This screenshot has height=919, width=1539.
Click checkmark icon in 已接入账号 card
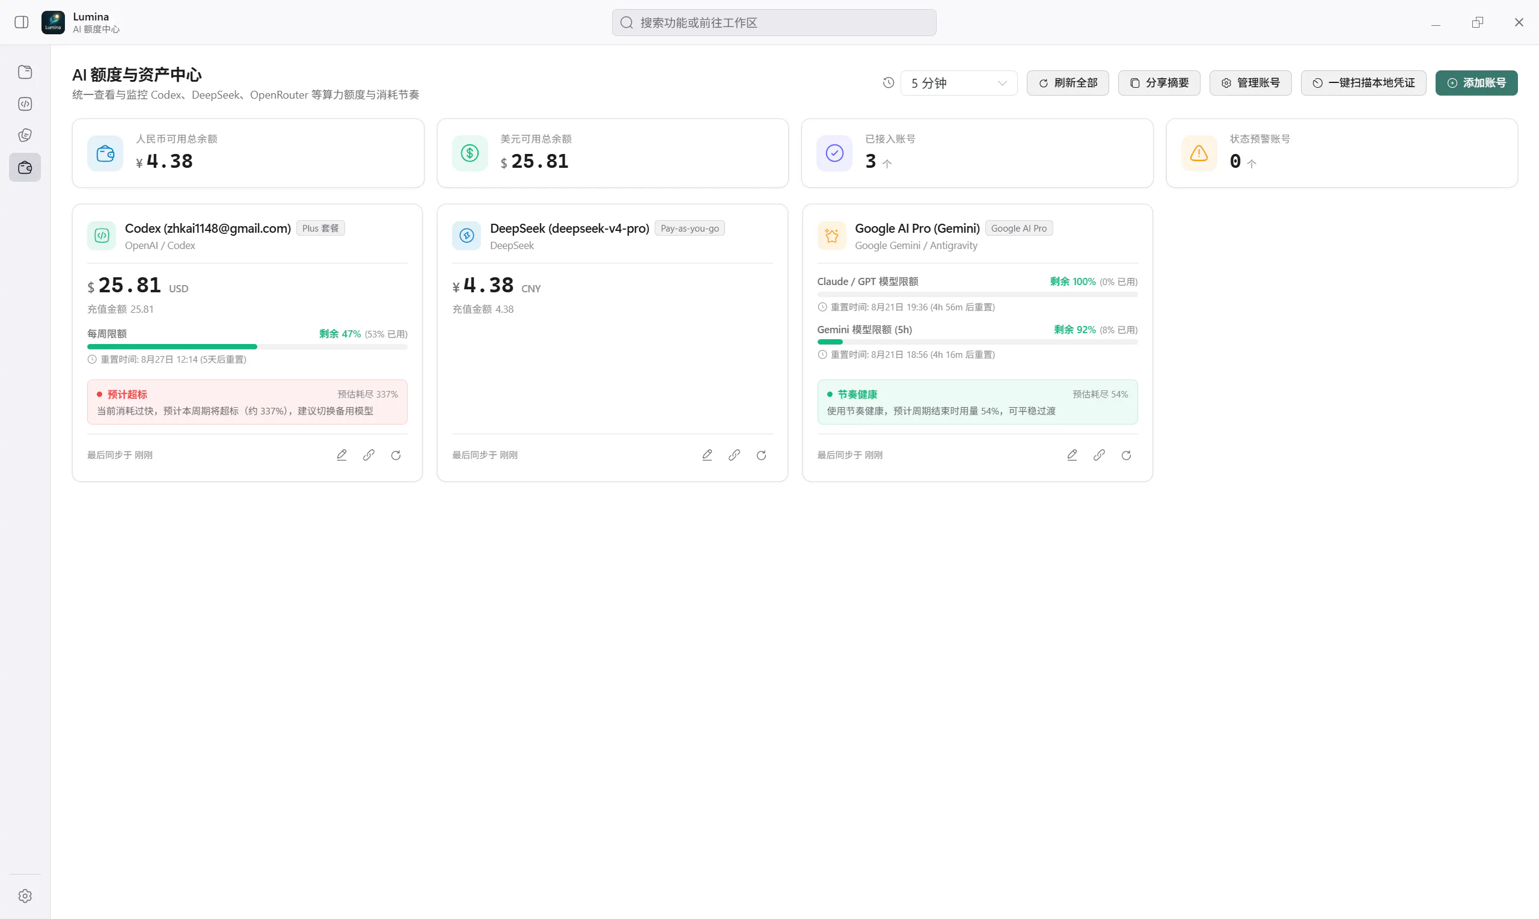(x=834, y=153)
